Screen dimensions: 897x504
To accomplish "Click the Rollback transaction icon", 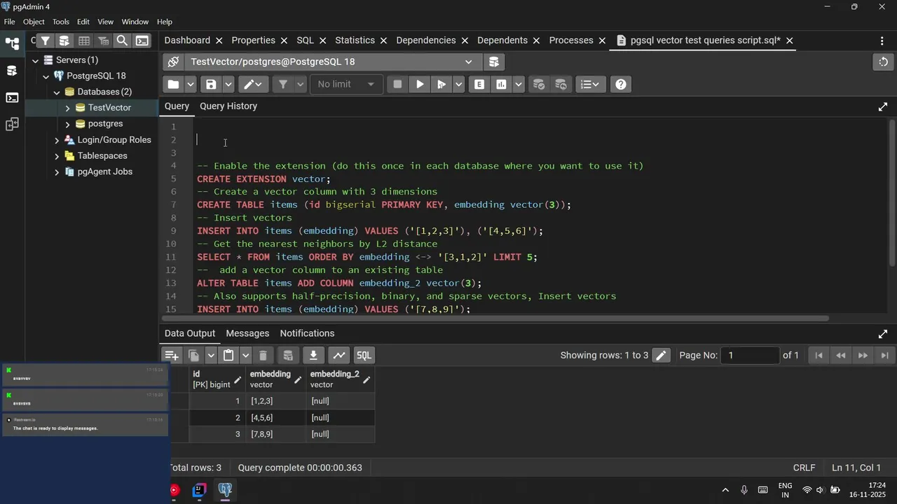I will [x=561, y=84].
